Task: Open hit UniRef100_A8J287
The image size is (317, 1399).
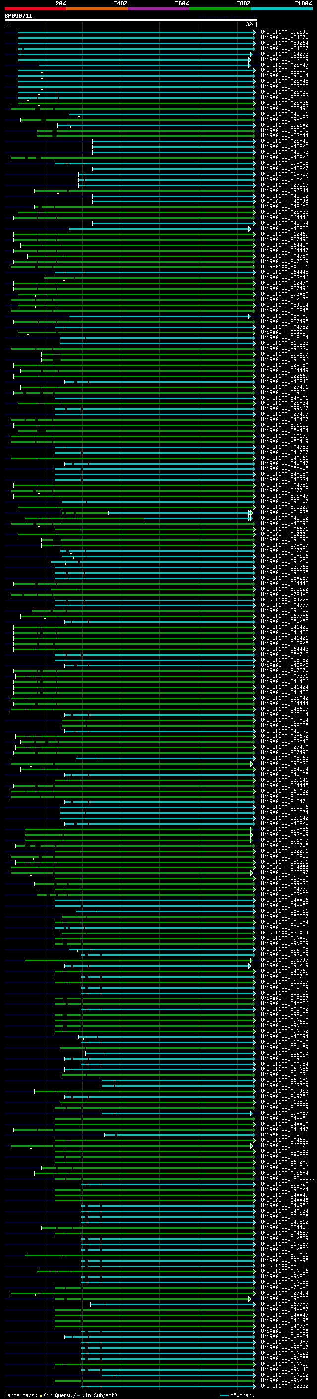Action: click(x=284, y=48)
